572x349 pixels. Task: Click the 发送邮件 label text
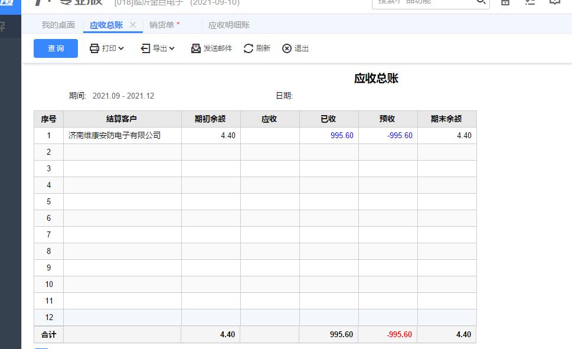218,48
